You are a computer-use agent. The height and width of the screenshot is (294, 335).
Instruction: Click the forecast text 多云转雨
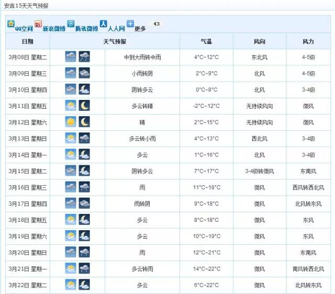[x=142, y=269]
